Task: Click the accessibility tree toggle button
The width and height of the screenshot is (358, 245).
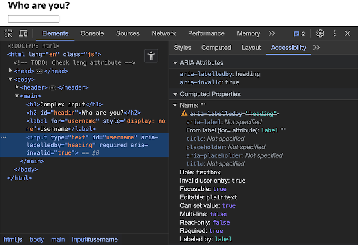Action: tap(151, 56)
